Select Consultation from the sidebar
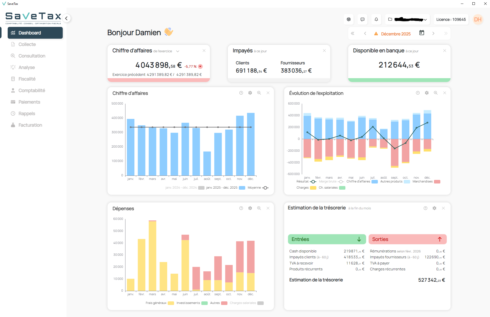490x317 pixels. [x=31, y=56]
